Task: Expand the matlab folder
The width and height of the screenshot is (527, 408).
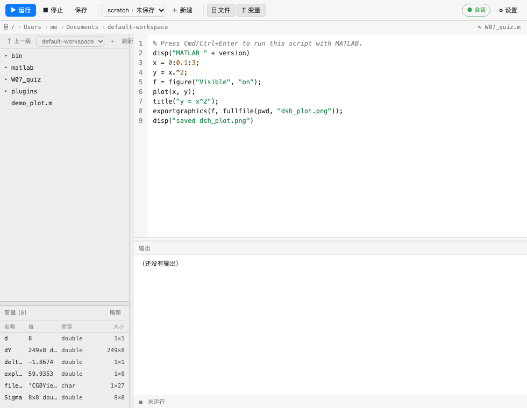Action: pyautogui.click(x=65, y=68)
